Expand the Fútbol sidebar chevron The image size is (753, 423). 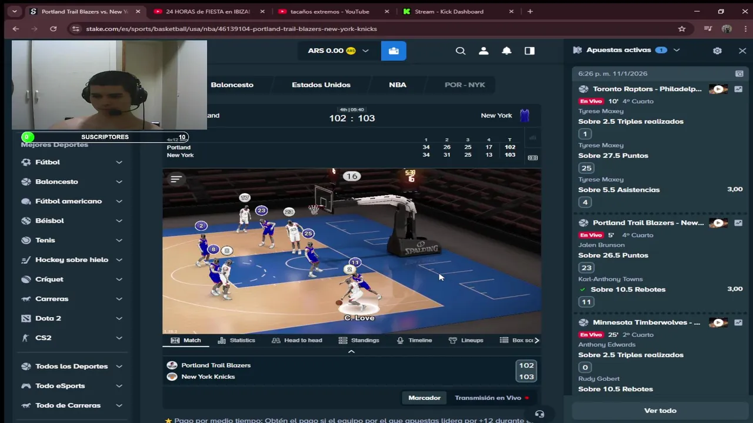pyautogui.click(x=119, y=162)
